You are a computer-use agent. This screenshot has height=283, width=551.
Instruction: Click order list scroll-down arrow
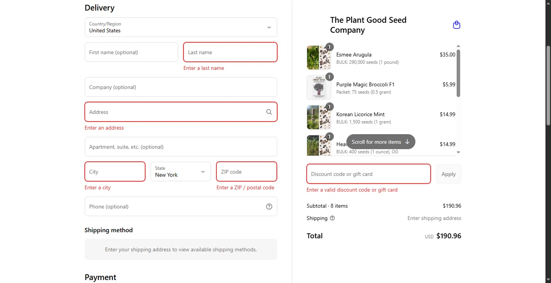[458, 152]
